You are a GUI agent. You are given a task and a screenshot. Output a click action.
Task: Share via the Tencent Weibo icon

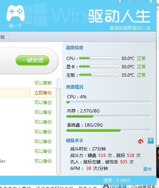point(151,141)
